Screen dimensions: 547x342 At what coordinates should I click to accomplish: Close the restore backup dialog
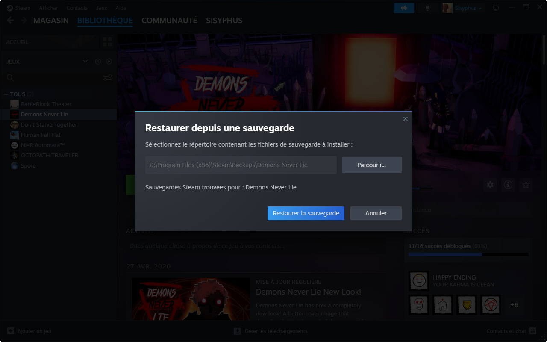point(406,119)
